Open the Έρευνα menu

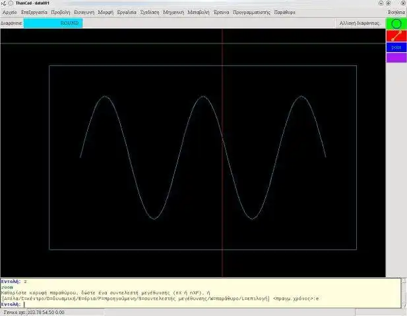[x=222, y=12]
